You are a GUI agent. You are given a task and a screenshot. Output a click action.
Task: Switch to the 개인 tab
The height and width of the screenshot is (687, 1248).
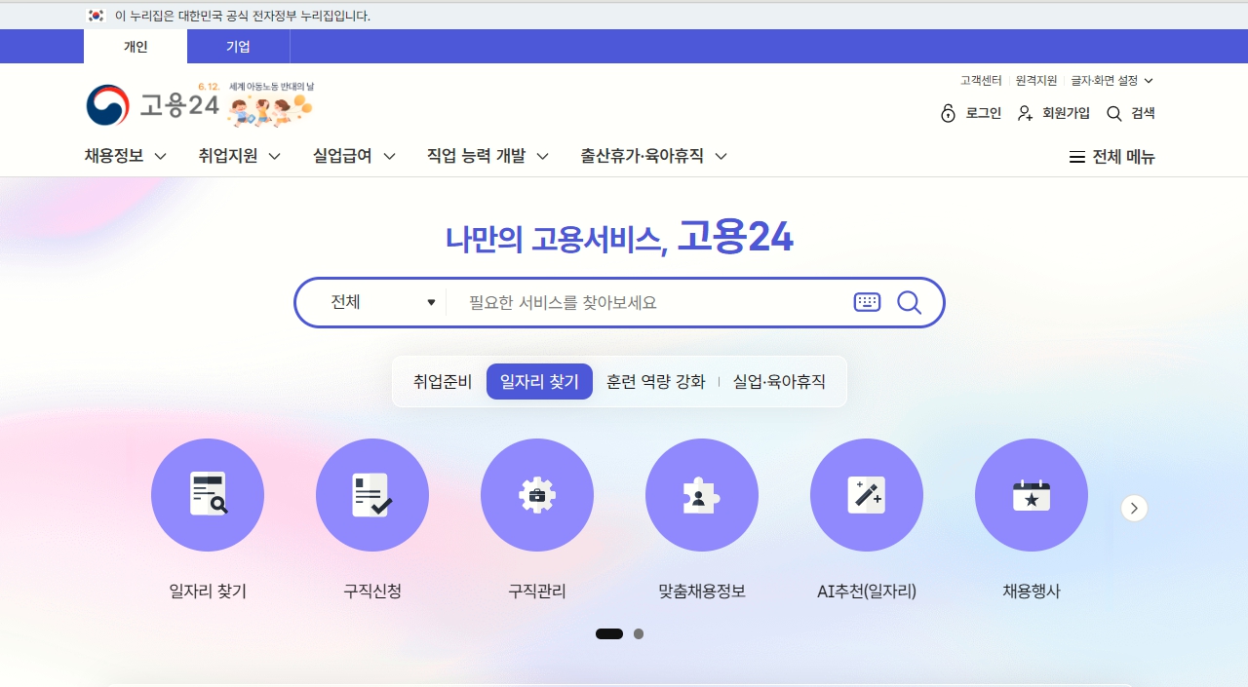click(x=136, y=47)
